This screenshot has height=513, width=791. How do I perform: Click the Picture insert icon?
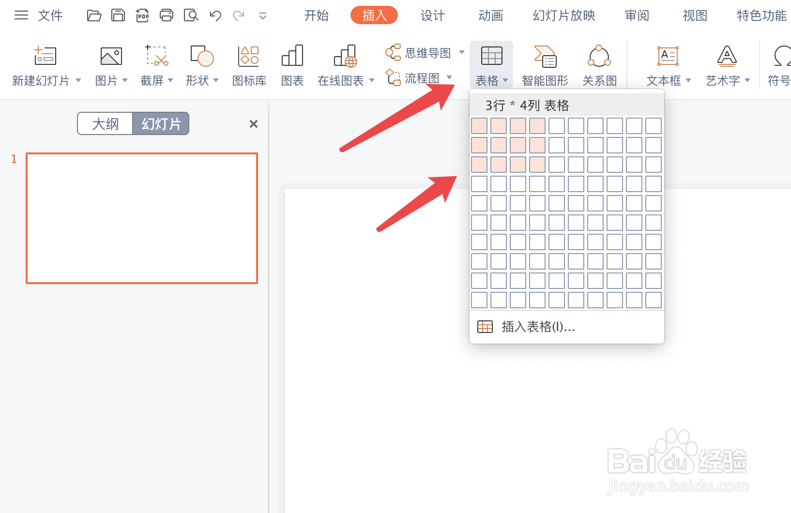(x=111, y=56)
